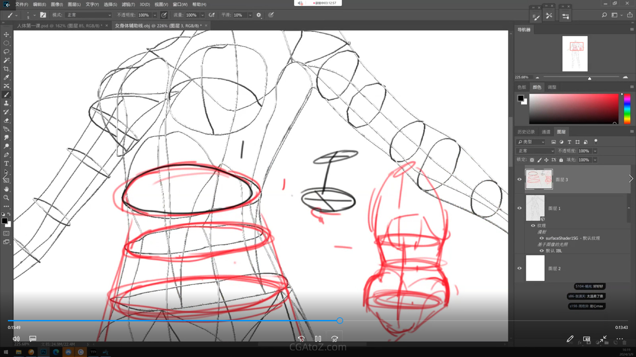Open brush settings gear in options bar
636x357 pixels.
(259, 15)
